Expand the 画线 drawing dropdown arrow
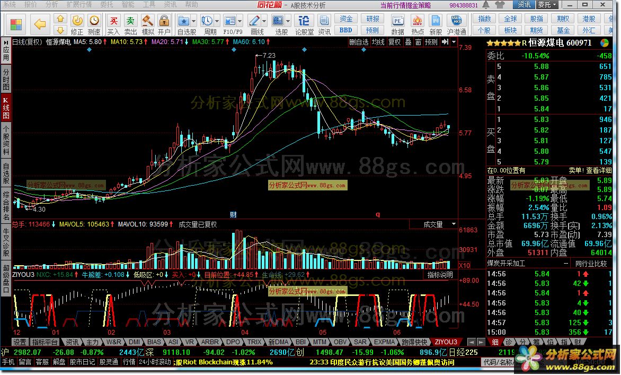621x375 pixels. [264, 21]
